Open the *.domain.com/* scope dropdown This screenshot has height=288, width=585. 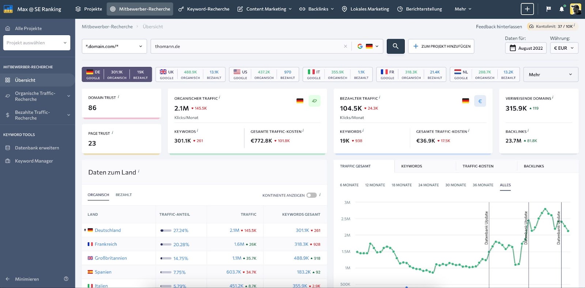click(114, 46)
